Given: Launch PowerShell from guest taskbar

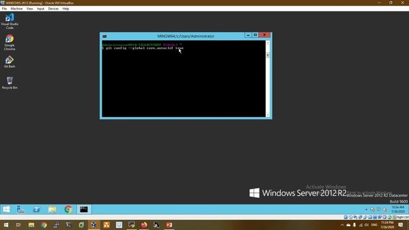Looking at the screenshot, I should tap(36, 210).
